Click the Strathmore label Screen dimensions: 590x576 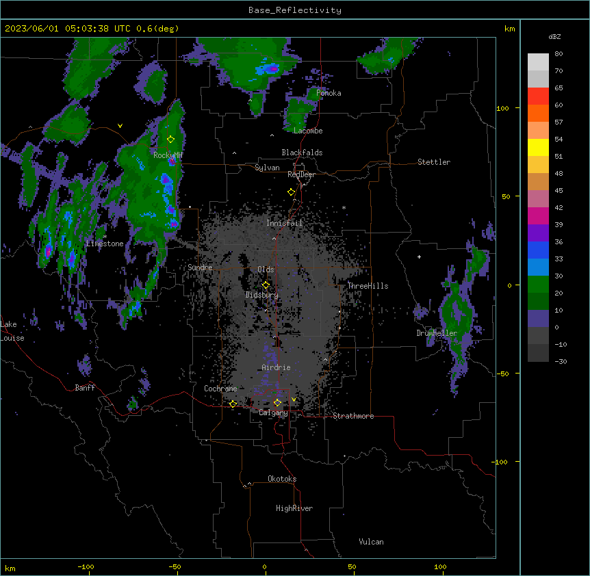353,416
